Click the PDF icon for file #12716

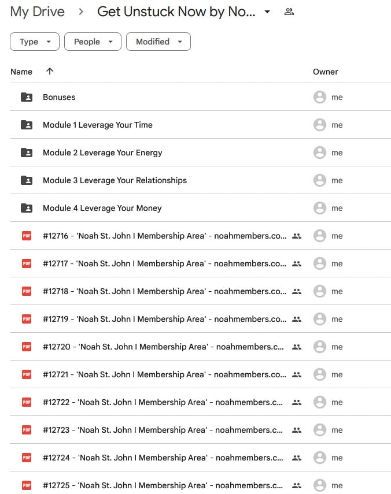point(26,236)
